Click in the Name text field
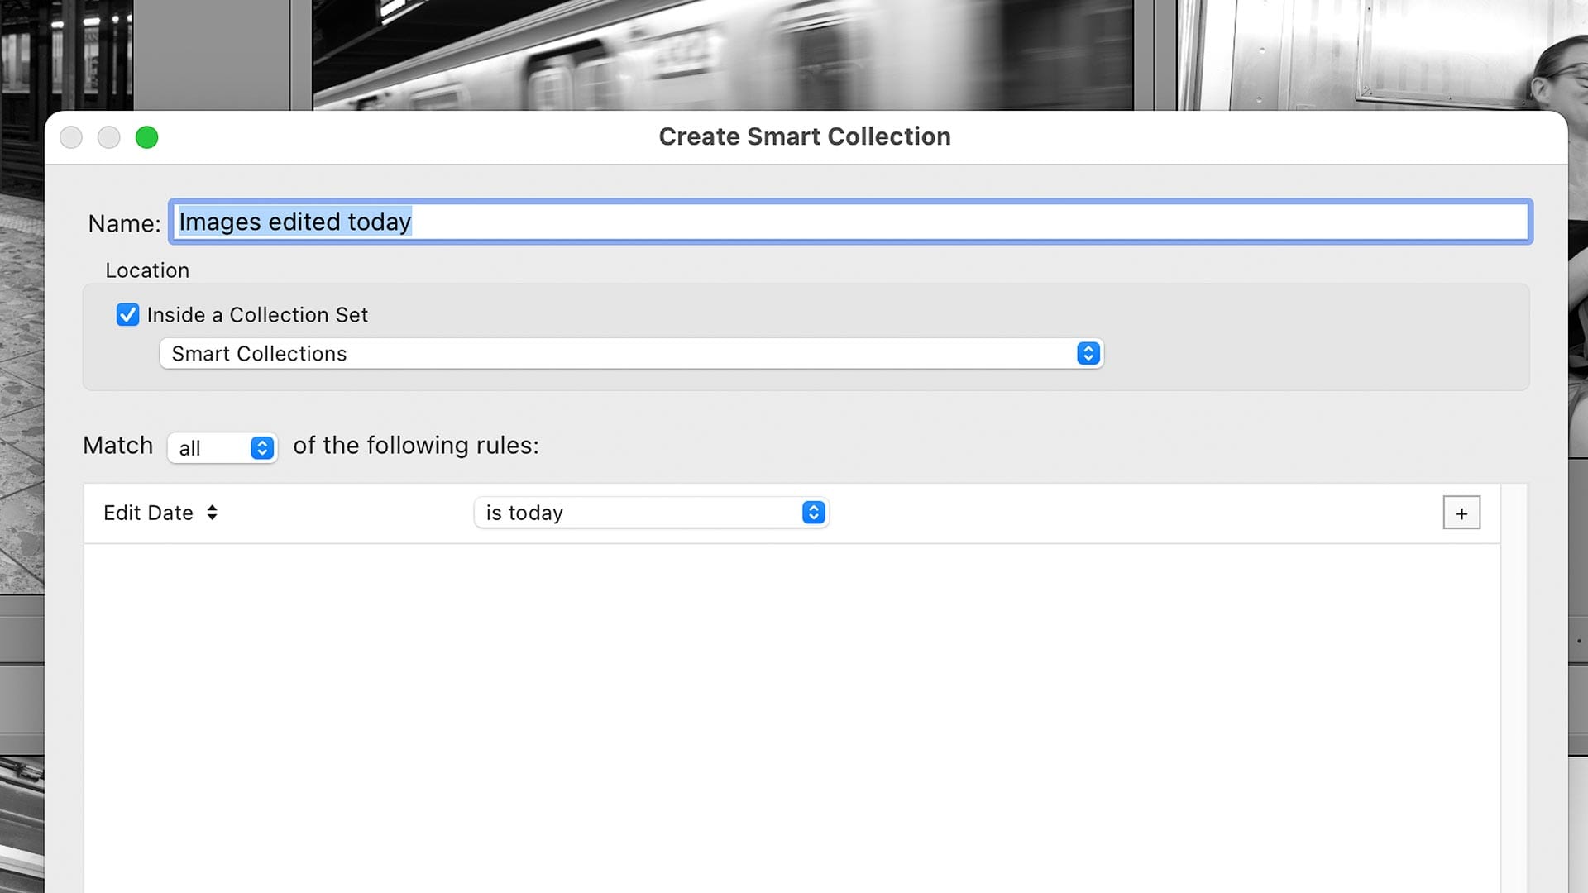The width and height of the screenshot is (1588, 893). click(910, 222)
